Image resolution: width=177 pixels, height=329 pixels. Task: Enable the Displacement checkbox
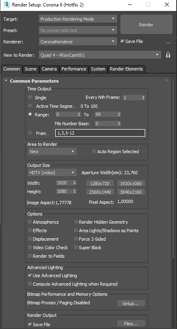pos(30,239)
